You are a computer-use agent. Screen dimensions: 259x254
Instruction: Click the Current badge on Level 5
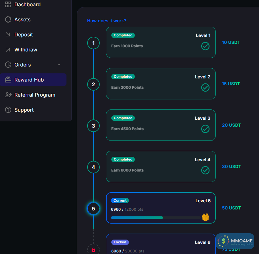coord(120,200)
